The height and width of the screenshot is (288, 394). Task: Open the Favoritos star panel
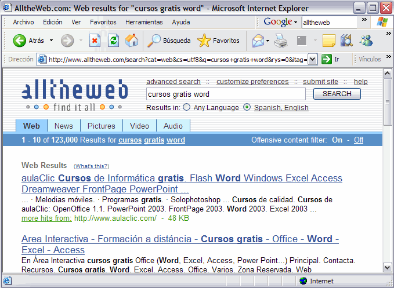(218, 41)
